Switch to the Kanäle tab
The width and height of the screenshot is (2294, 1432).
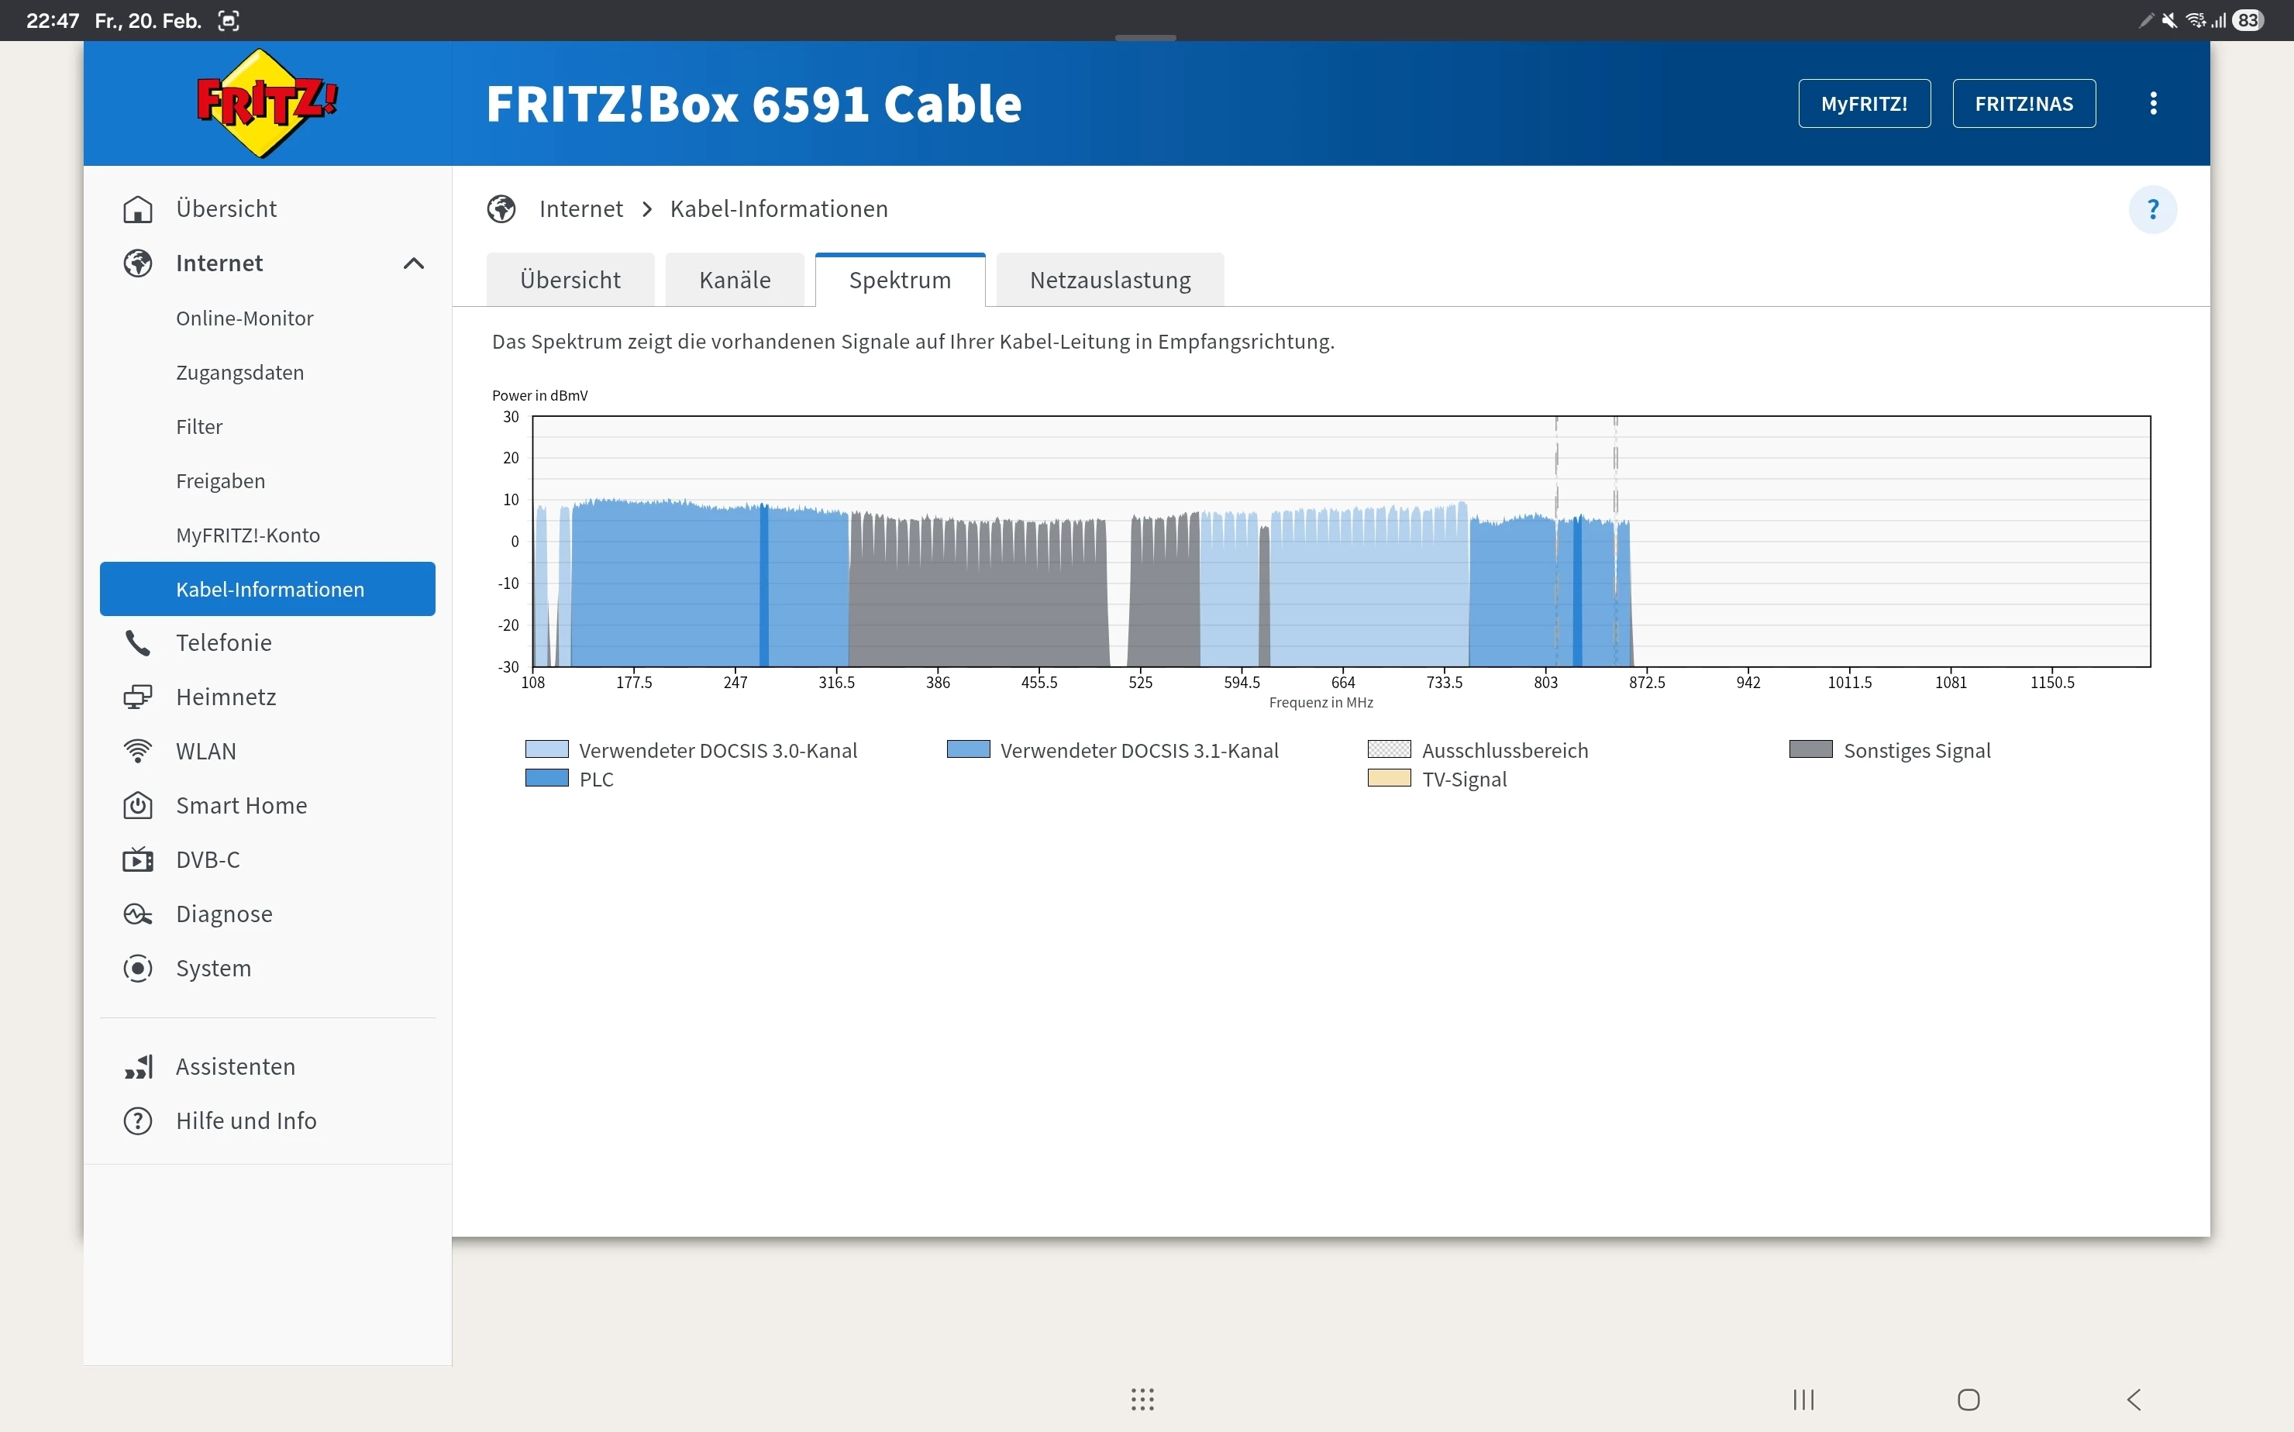[x=735, y=281]
